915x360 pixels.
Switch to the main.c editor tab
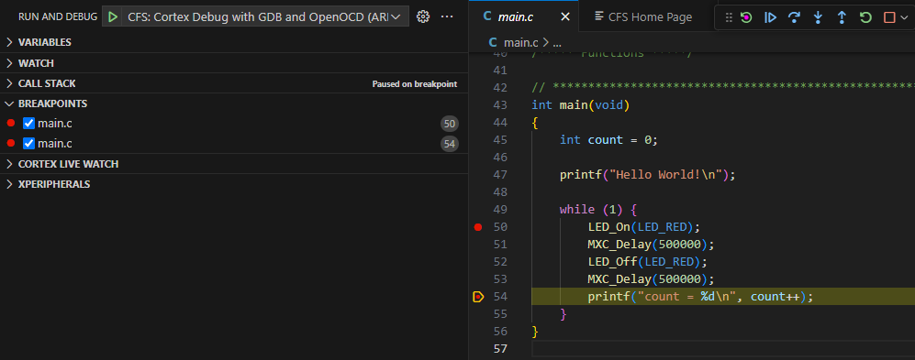pyautogui.click(x=523, y=16)
